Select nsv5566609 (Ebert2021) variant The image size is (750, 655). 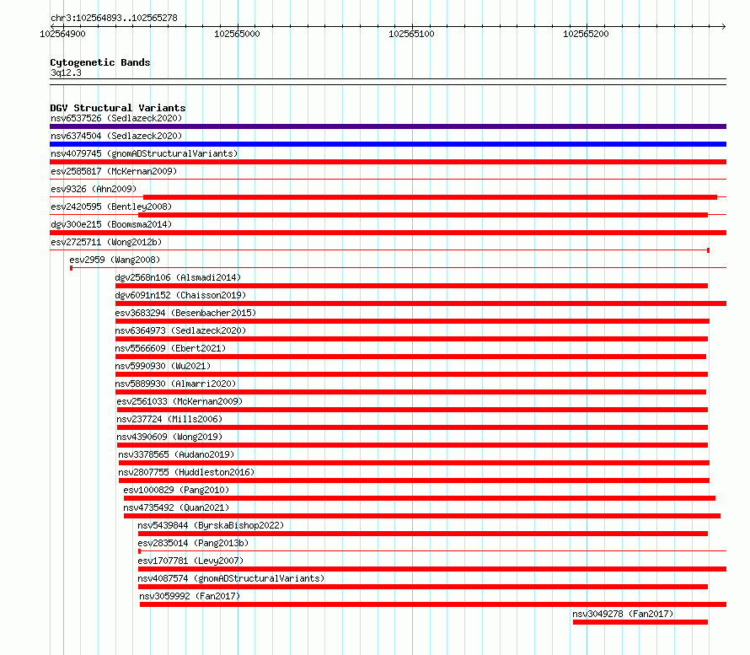click(170, 348)
